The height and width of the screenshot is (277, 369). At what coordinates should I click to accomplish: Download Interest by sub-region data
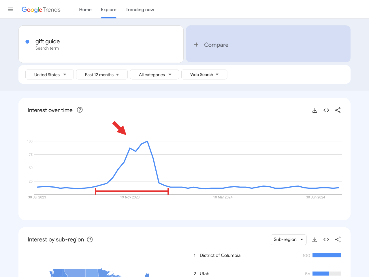[x=315, y=239]
